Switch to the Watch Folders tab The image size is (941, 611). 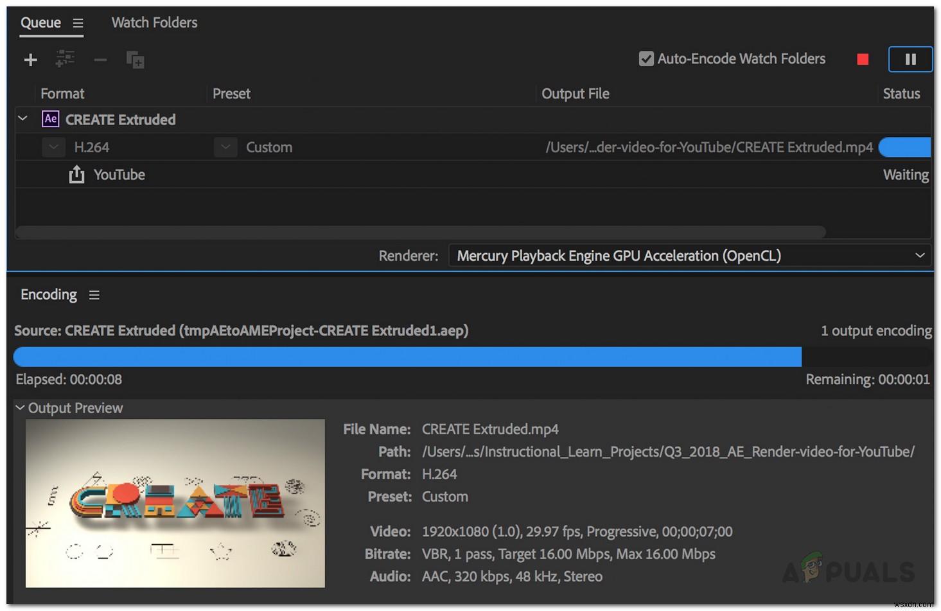pyautogui.click(x=154, y=22)
